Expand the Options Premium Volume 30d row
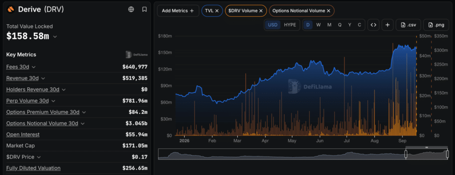 point(84,112)
